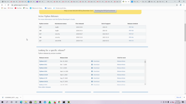Image resolution: width=186 pixels, height=104 pixels.
Task: Open Release Notes for Python 3.8.7
Action: [x=121, y=61]
